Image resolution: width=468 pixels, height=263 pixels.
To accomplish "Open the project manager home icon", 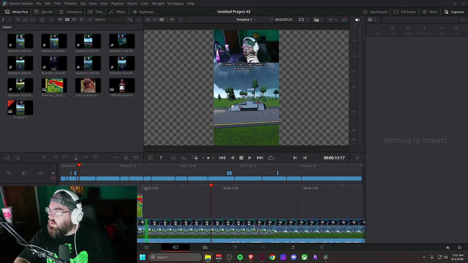I will pos(447,247).
